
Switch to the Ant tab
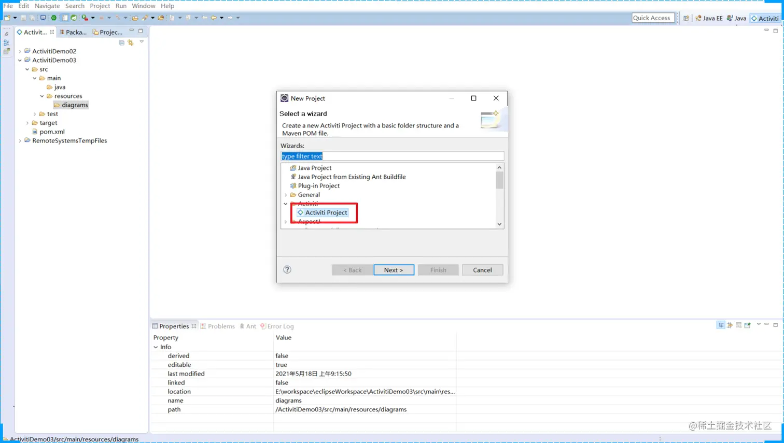click(x=247, y=326)
